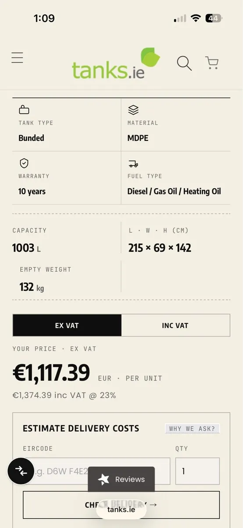Screen dimensions: 243x528
Task: Select the QTY quantity field
Action: point(197,471)
